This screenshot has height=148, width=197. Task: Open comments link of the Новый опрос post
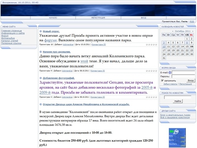(98, 45)
